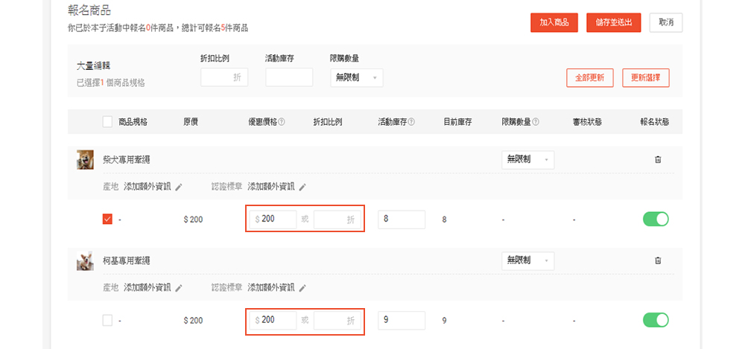The height and width of the screenshot is (349, 745).
Task: Turn off 報名狀態 switch for 柯基專用牽繩
Action: click(656, 320)
